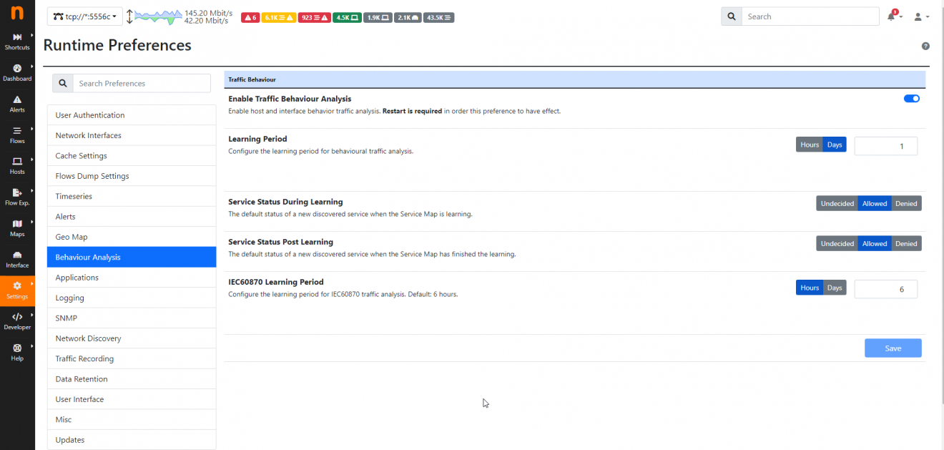
Task: Switch IEC60870 Learning Period to Days
Action: pyautogui.click(x=834, y=288)
